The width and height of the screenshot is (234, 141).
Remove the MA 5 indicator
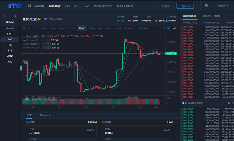click(x=48, y=40)
